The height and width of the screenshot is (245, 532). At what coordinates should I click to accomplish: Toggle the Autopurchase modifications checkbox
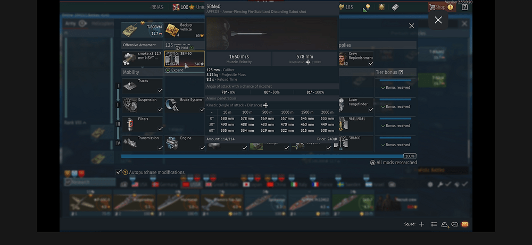119,172
